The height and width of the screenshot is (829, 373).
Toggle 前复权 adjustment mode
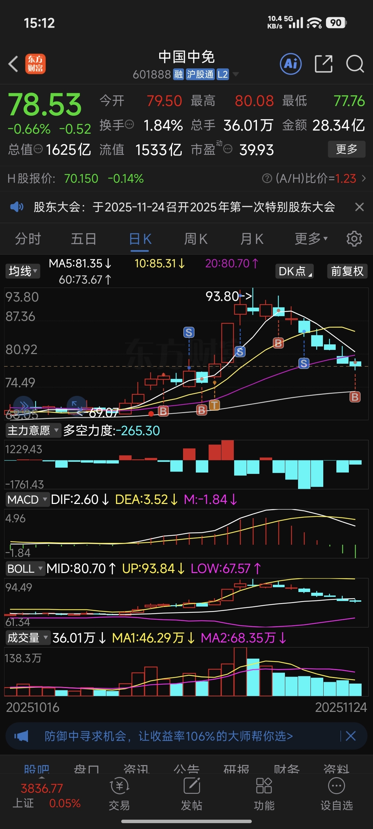coord(347,271)
